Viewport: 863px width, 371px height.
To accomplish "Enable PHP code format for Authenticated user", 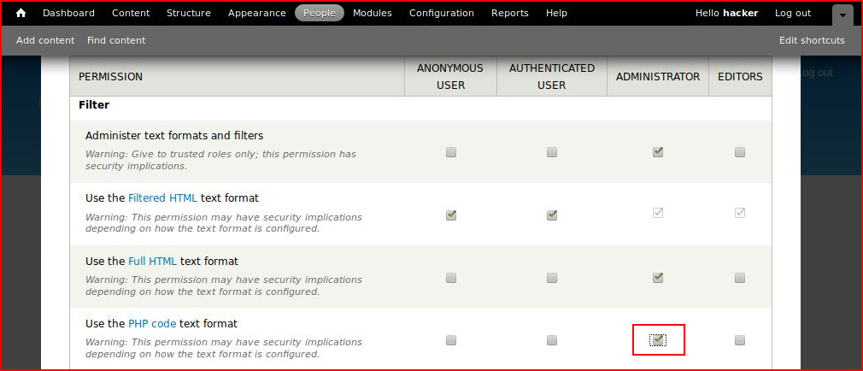I will [552, 340].
